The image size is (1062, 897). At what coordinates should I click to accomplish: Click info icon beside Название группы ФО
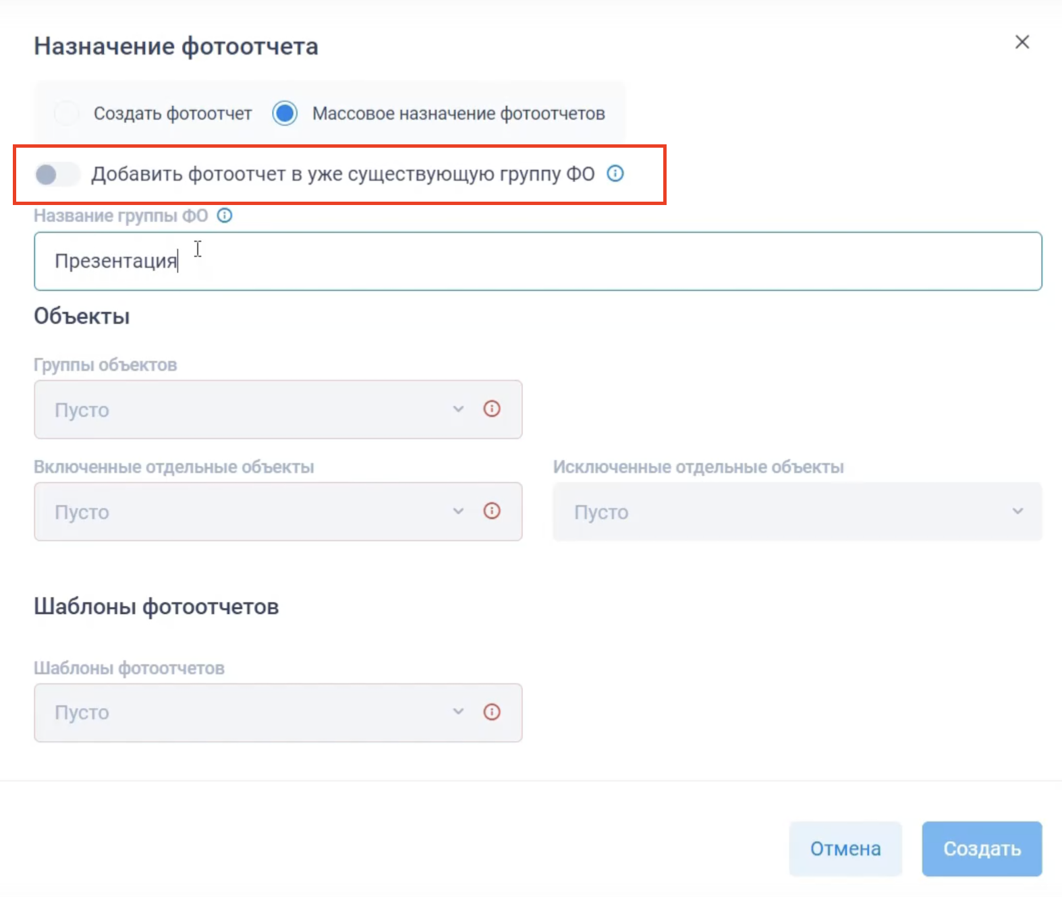pos(225,216)
